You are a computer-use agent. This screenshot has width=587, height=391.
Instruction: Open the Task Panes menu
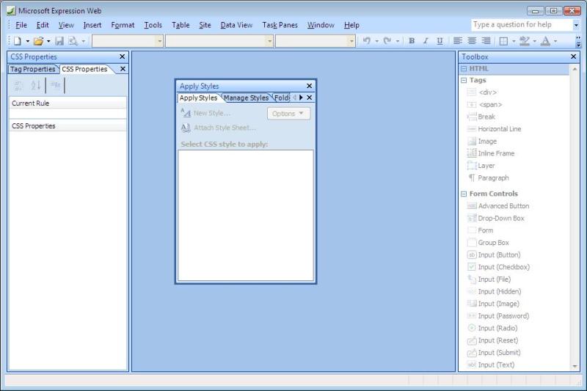pyautogui.click(x=280, y=25)
